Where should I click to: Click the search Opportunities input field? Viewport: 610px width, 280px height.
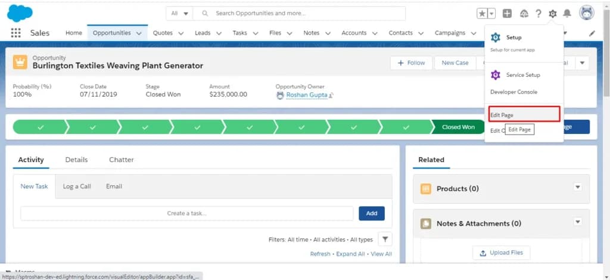[299, 13]
